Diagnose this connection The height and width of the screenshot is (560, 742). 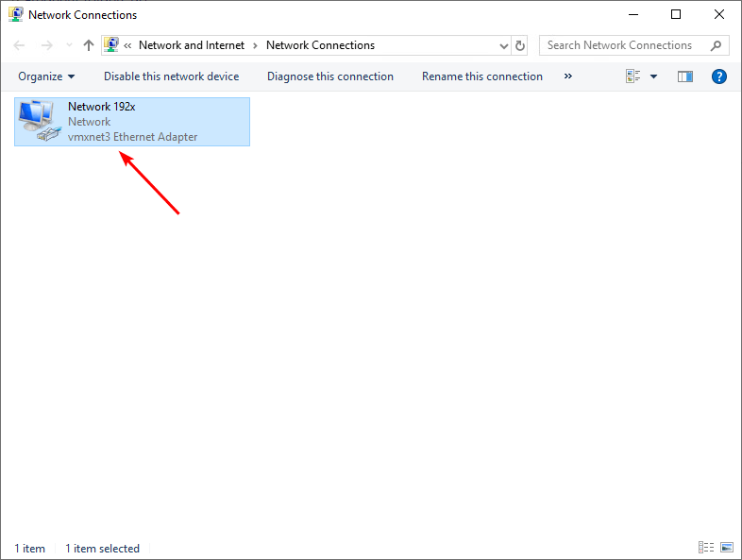(x=330, y=76)
